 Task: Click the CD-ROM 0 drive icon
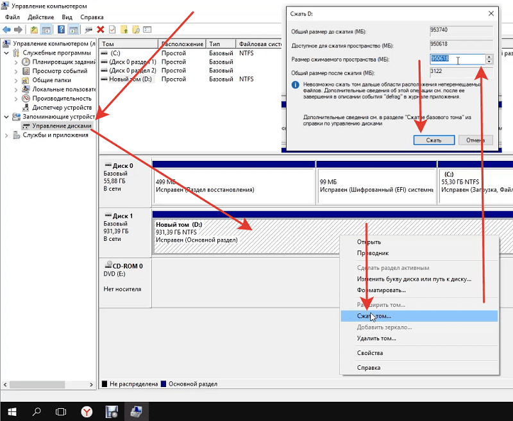[108, 265]
